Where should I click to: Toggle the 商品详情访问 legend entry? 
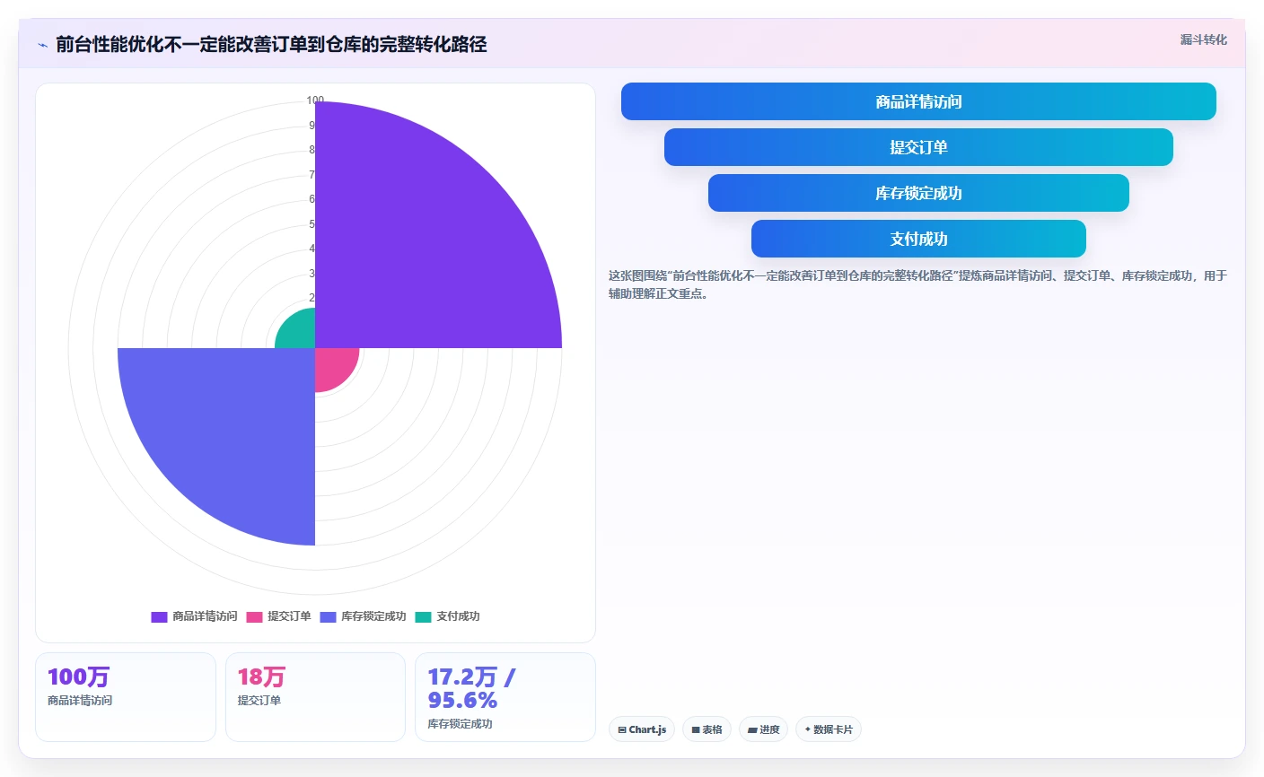coord(194,616)
